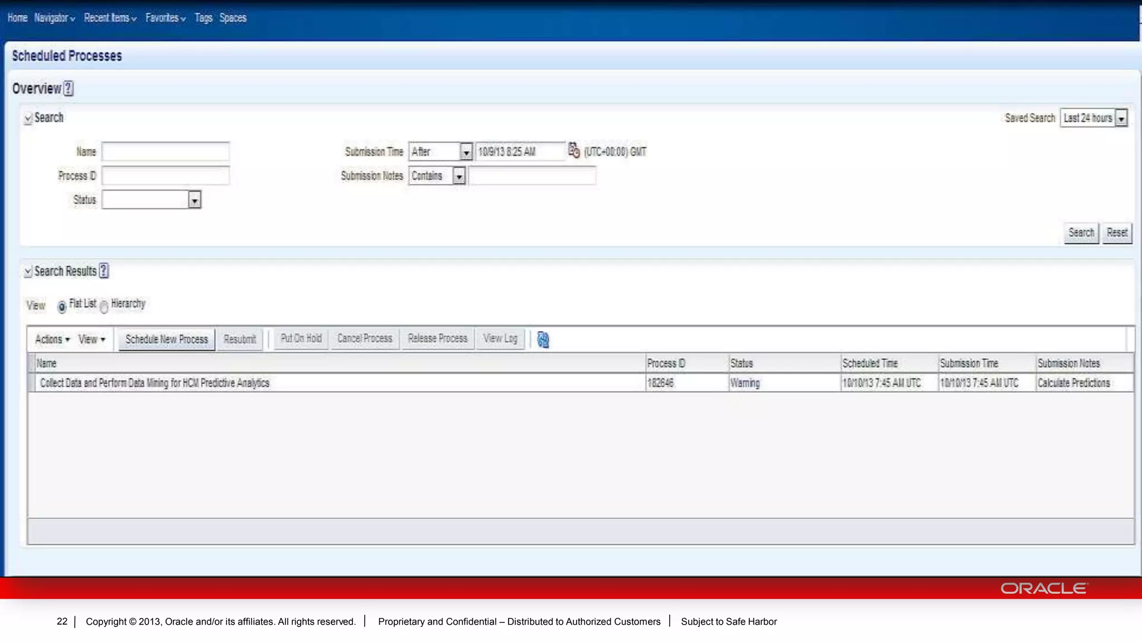Click the refresh icon in results toolbar
1142x642 pixels.
[543, 339]
